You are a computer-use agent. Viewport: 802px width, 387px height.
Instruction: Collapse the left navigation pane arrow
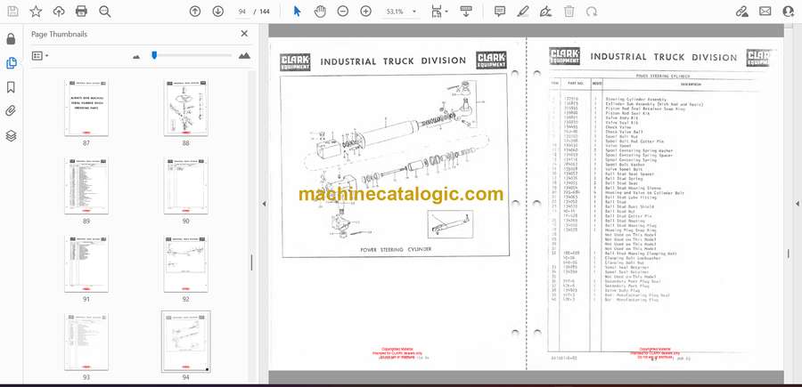pyautogui.click(x=264, y=204)
